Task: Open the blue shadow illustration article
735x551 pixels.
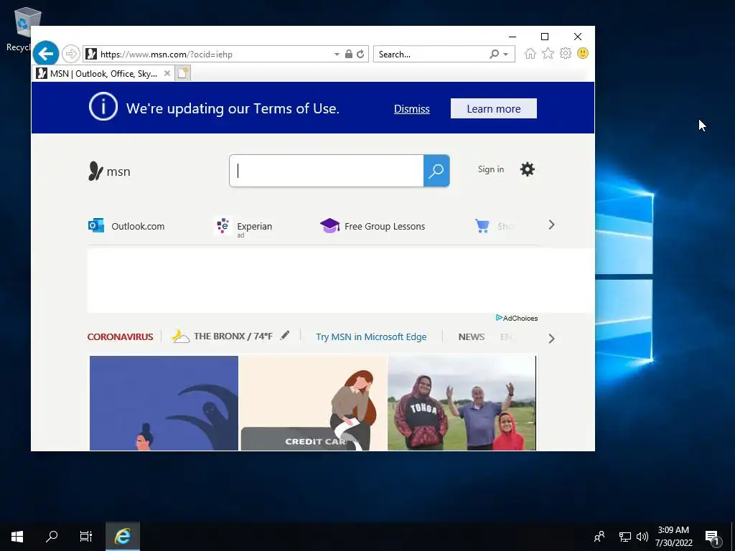Action: (x=164, y=403)
